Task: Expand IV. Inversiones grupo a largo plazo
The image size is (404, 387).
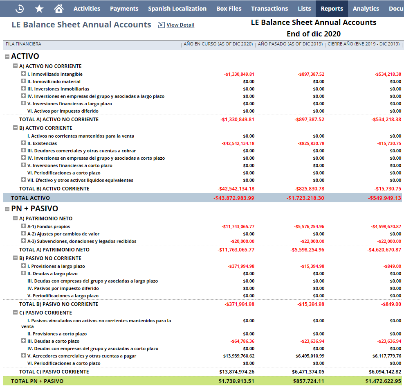Action: coord(23,96)
